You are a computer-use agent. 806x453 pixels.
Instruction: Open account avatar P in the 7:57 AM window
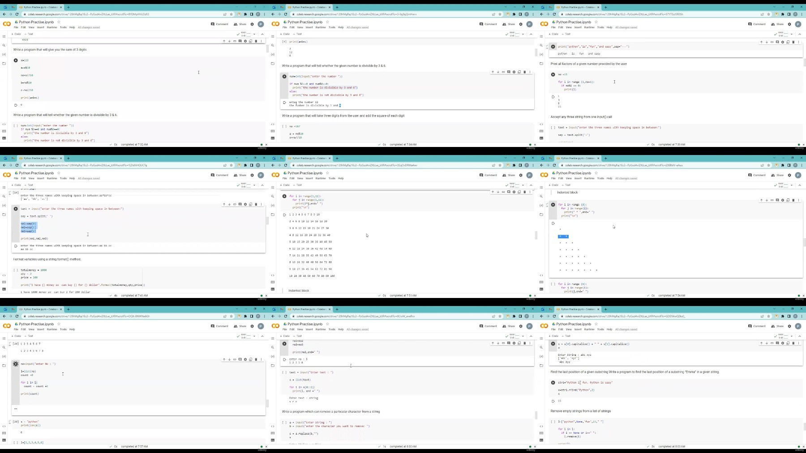261,326
